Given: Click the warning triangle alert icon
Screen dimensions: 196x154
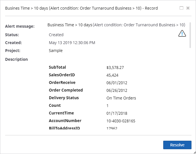Looking at the screenshot, I should pyautogui.click(x=182, y=34).
